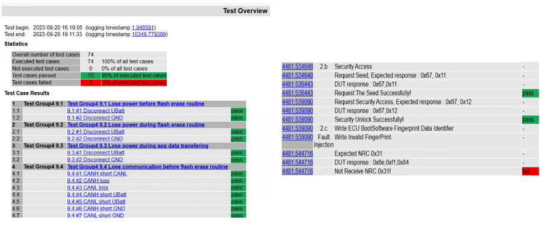Open 9.2 #1 Disconnect UBatt test case

coord(96,131)
